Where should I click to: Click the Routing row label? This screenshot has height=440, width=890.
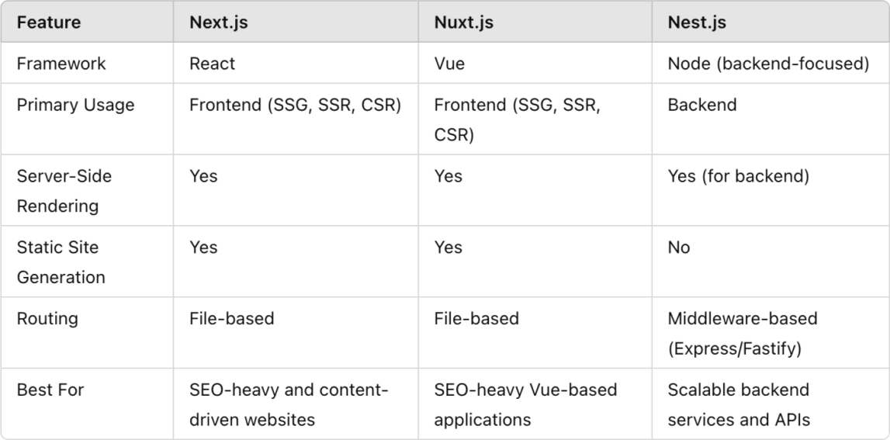[x=47, y=318]
